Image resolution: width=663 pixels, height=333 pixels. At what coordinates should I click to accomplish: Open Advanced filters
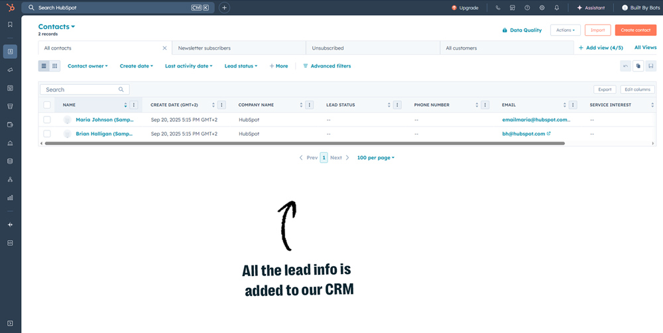pos(327,66)
